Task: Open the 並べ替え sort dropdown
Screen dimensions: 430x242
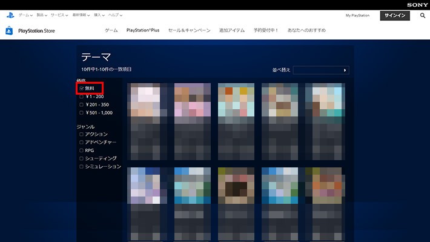Action: 321,70
